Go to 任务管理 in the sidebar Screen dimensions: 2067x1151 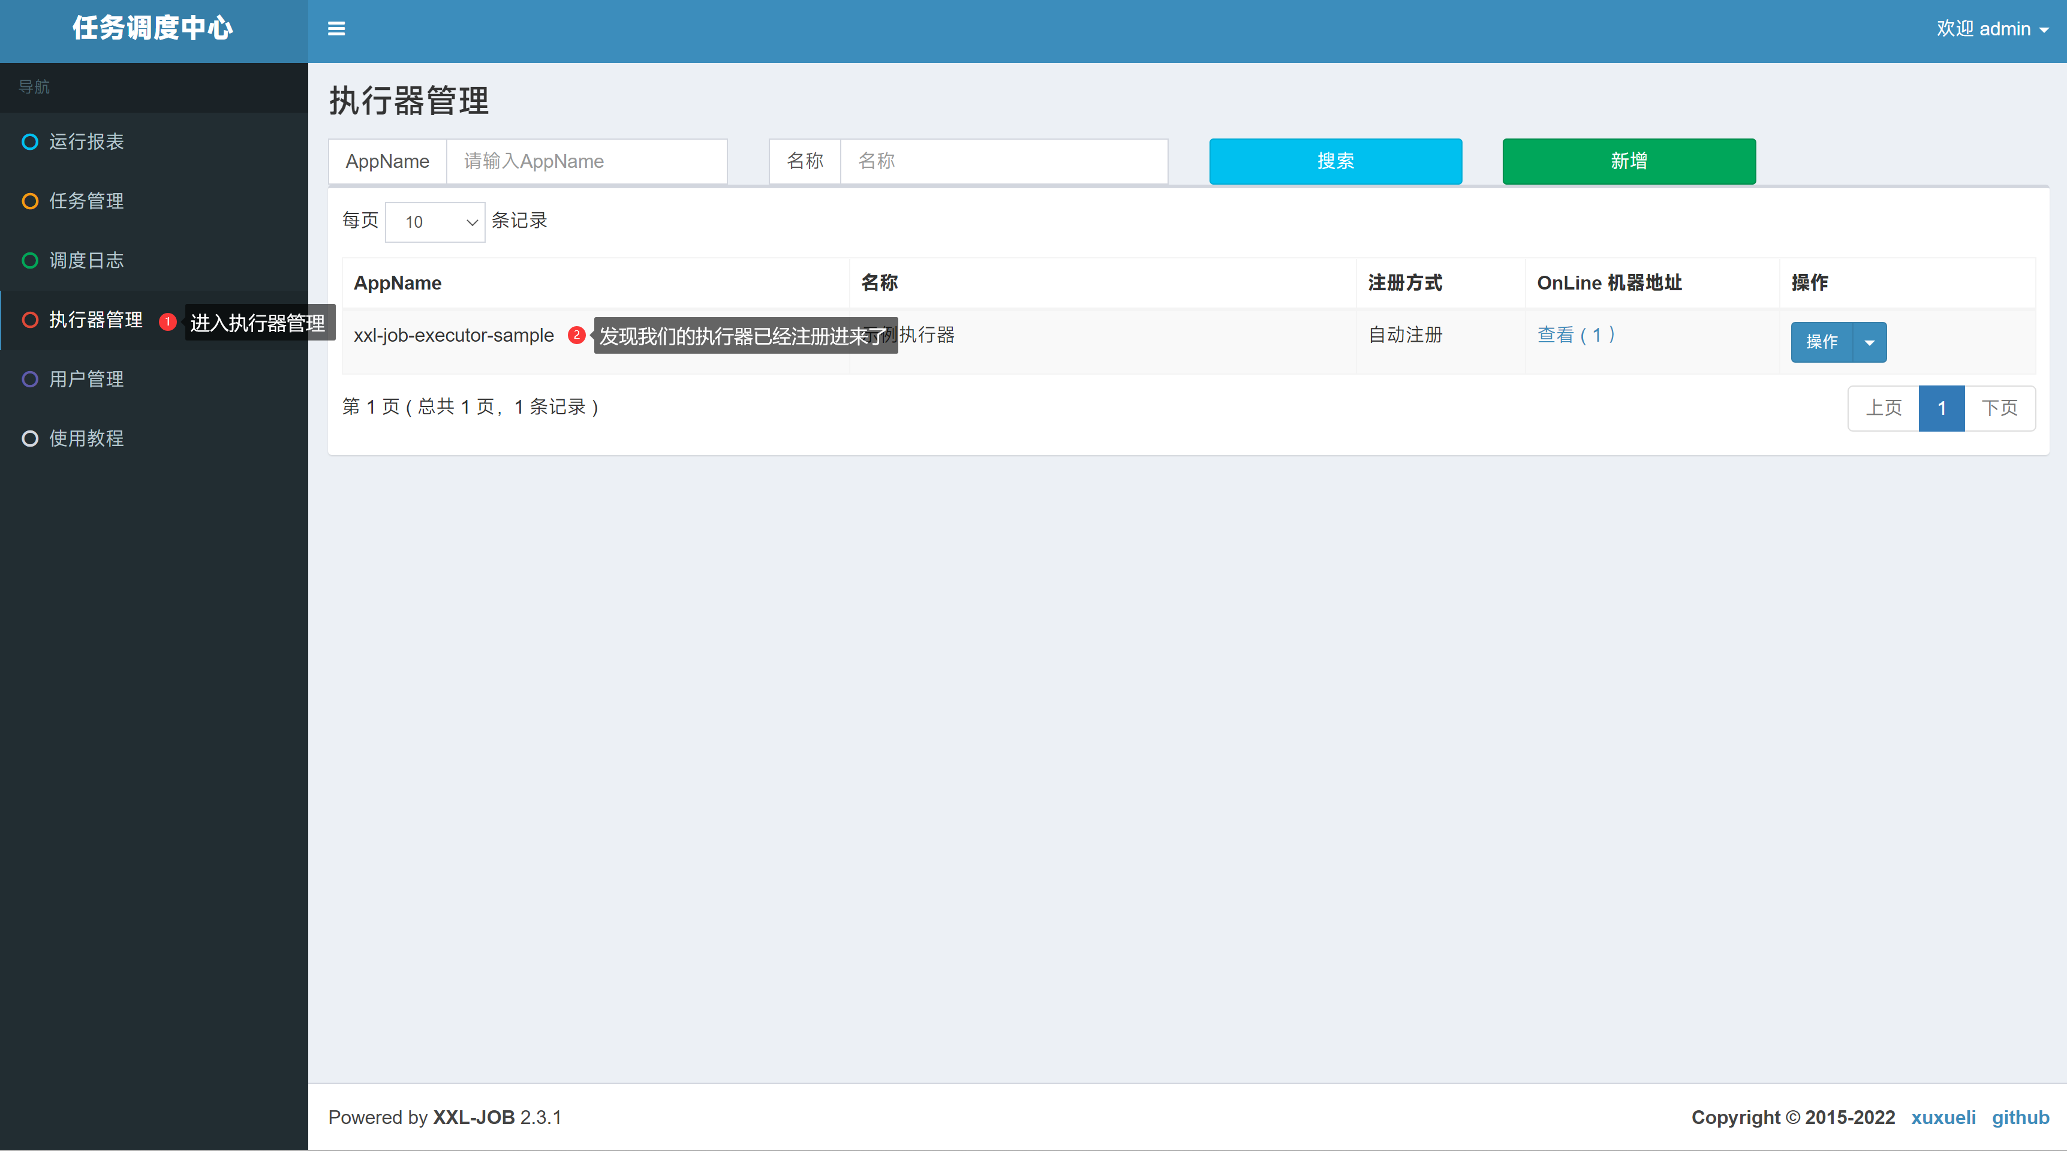86,201
